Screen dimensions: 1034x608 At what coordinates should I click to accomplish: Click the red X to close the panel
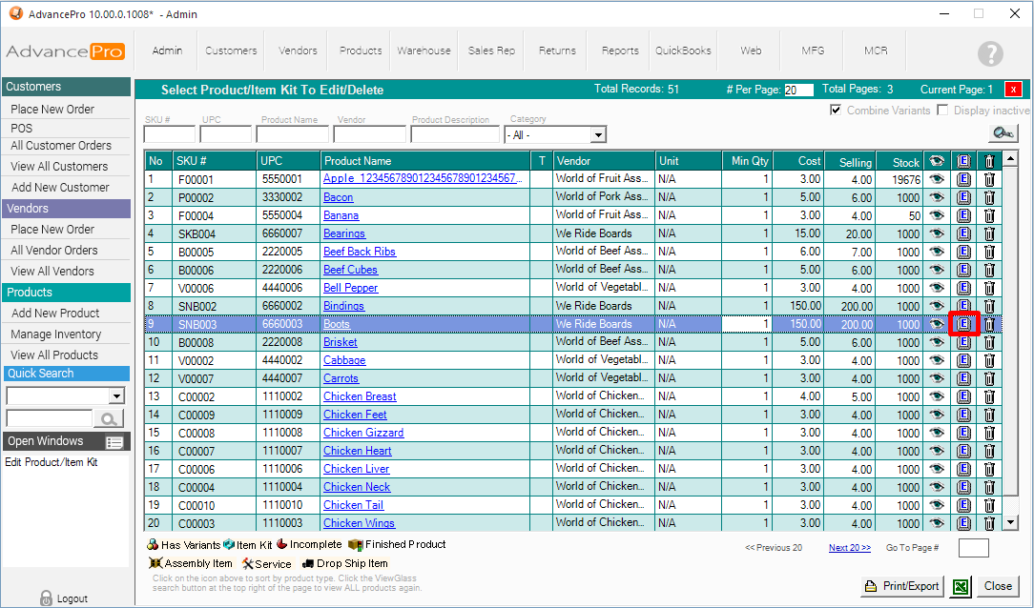point(1013,90)
